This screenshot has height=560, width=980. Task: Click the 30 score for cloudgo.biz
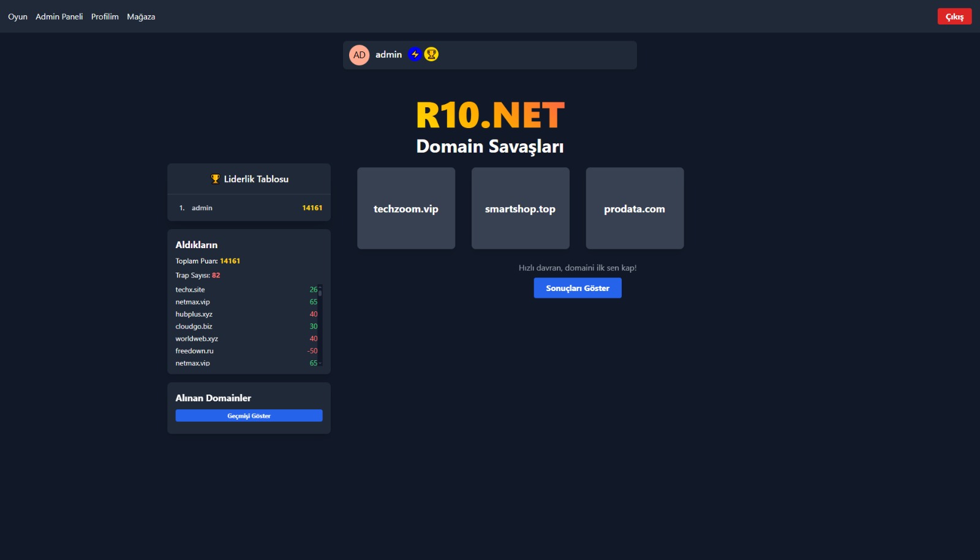(314, 327)
